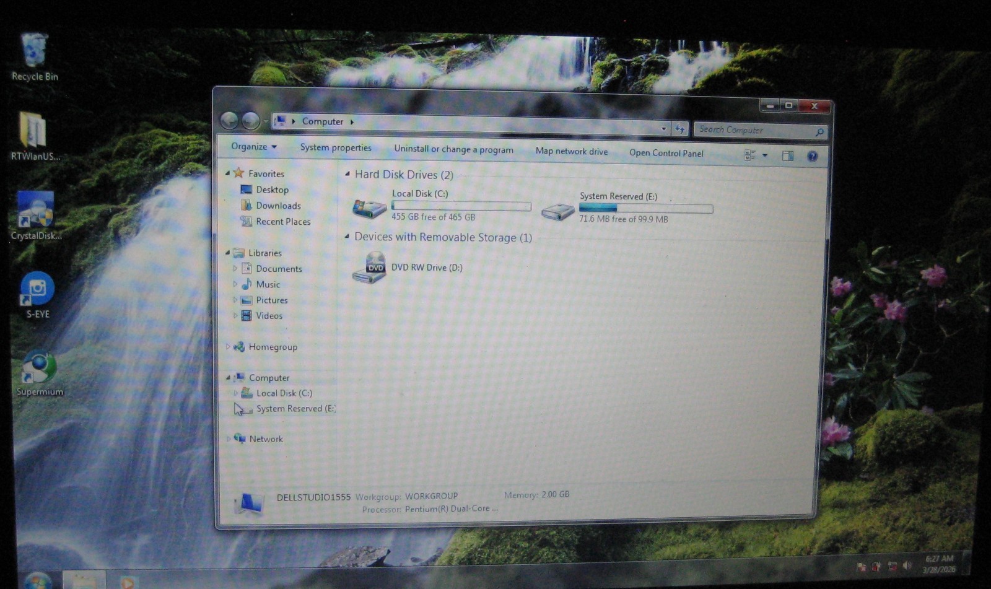Click the Recent Places icon
991x589 pixels.
click(247, 221)
